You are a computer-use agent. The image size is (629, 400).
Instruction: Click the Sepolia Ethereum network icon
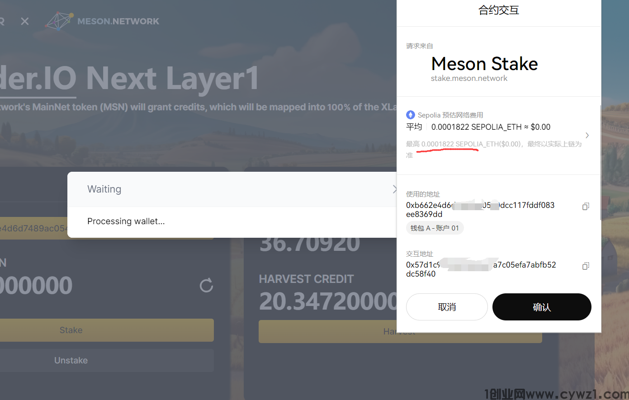pyautogui.click(x=411, y=115)
